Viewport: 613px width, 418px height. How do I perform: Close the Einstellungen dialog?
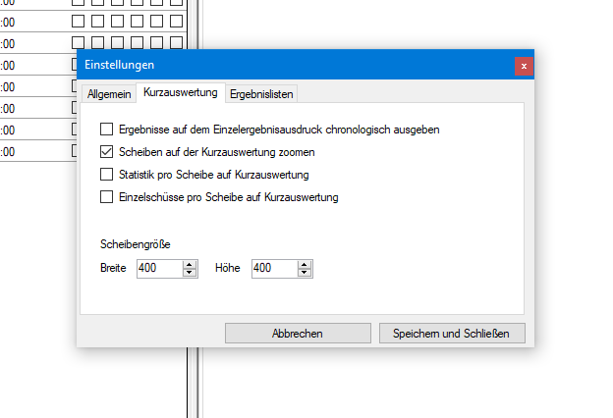525,65
